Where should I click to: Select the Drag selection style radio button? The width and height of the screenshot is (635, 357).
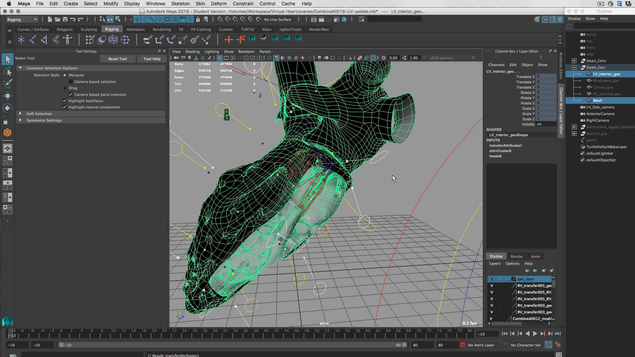pyautogui.click(x=65, y=88)
